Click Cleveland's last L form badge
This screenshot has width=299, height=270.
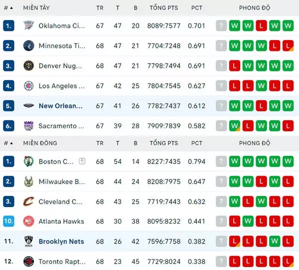[288, 202]
